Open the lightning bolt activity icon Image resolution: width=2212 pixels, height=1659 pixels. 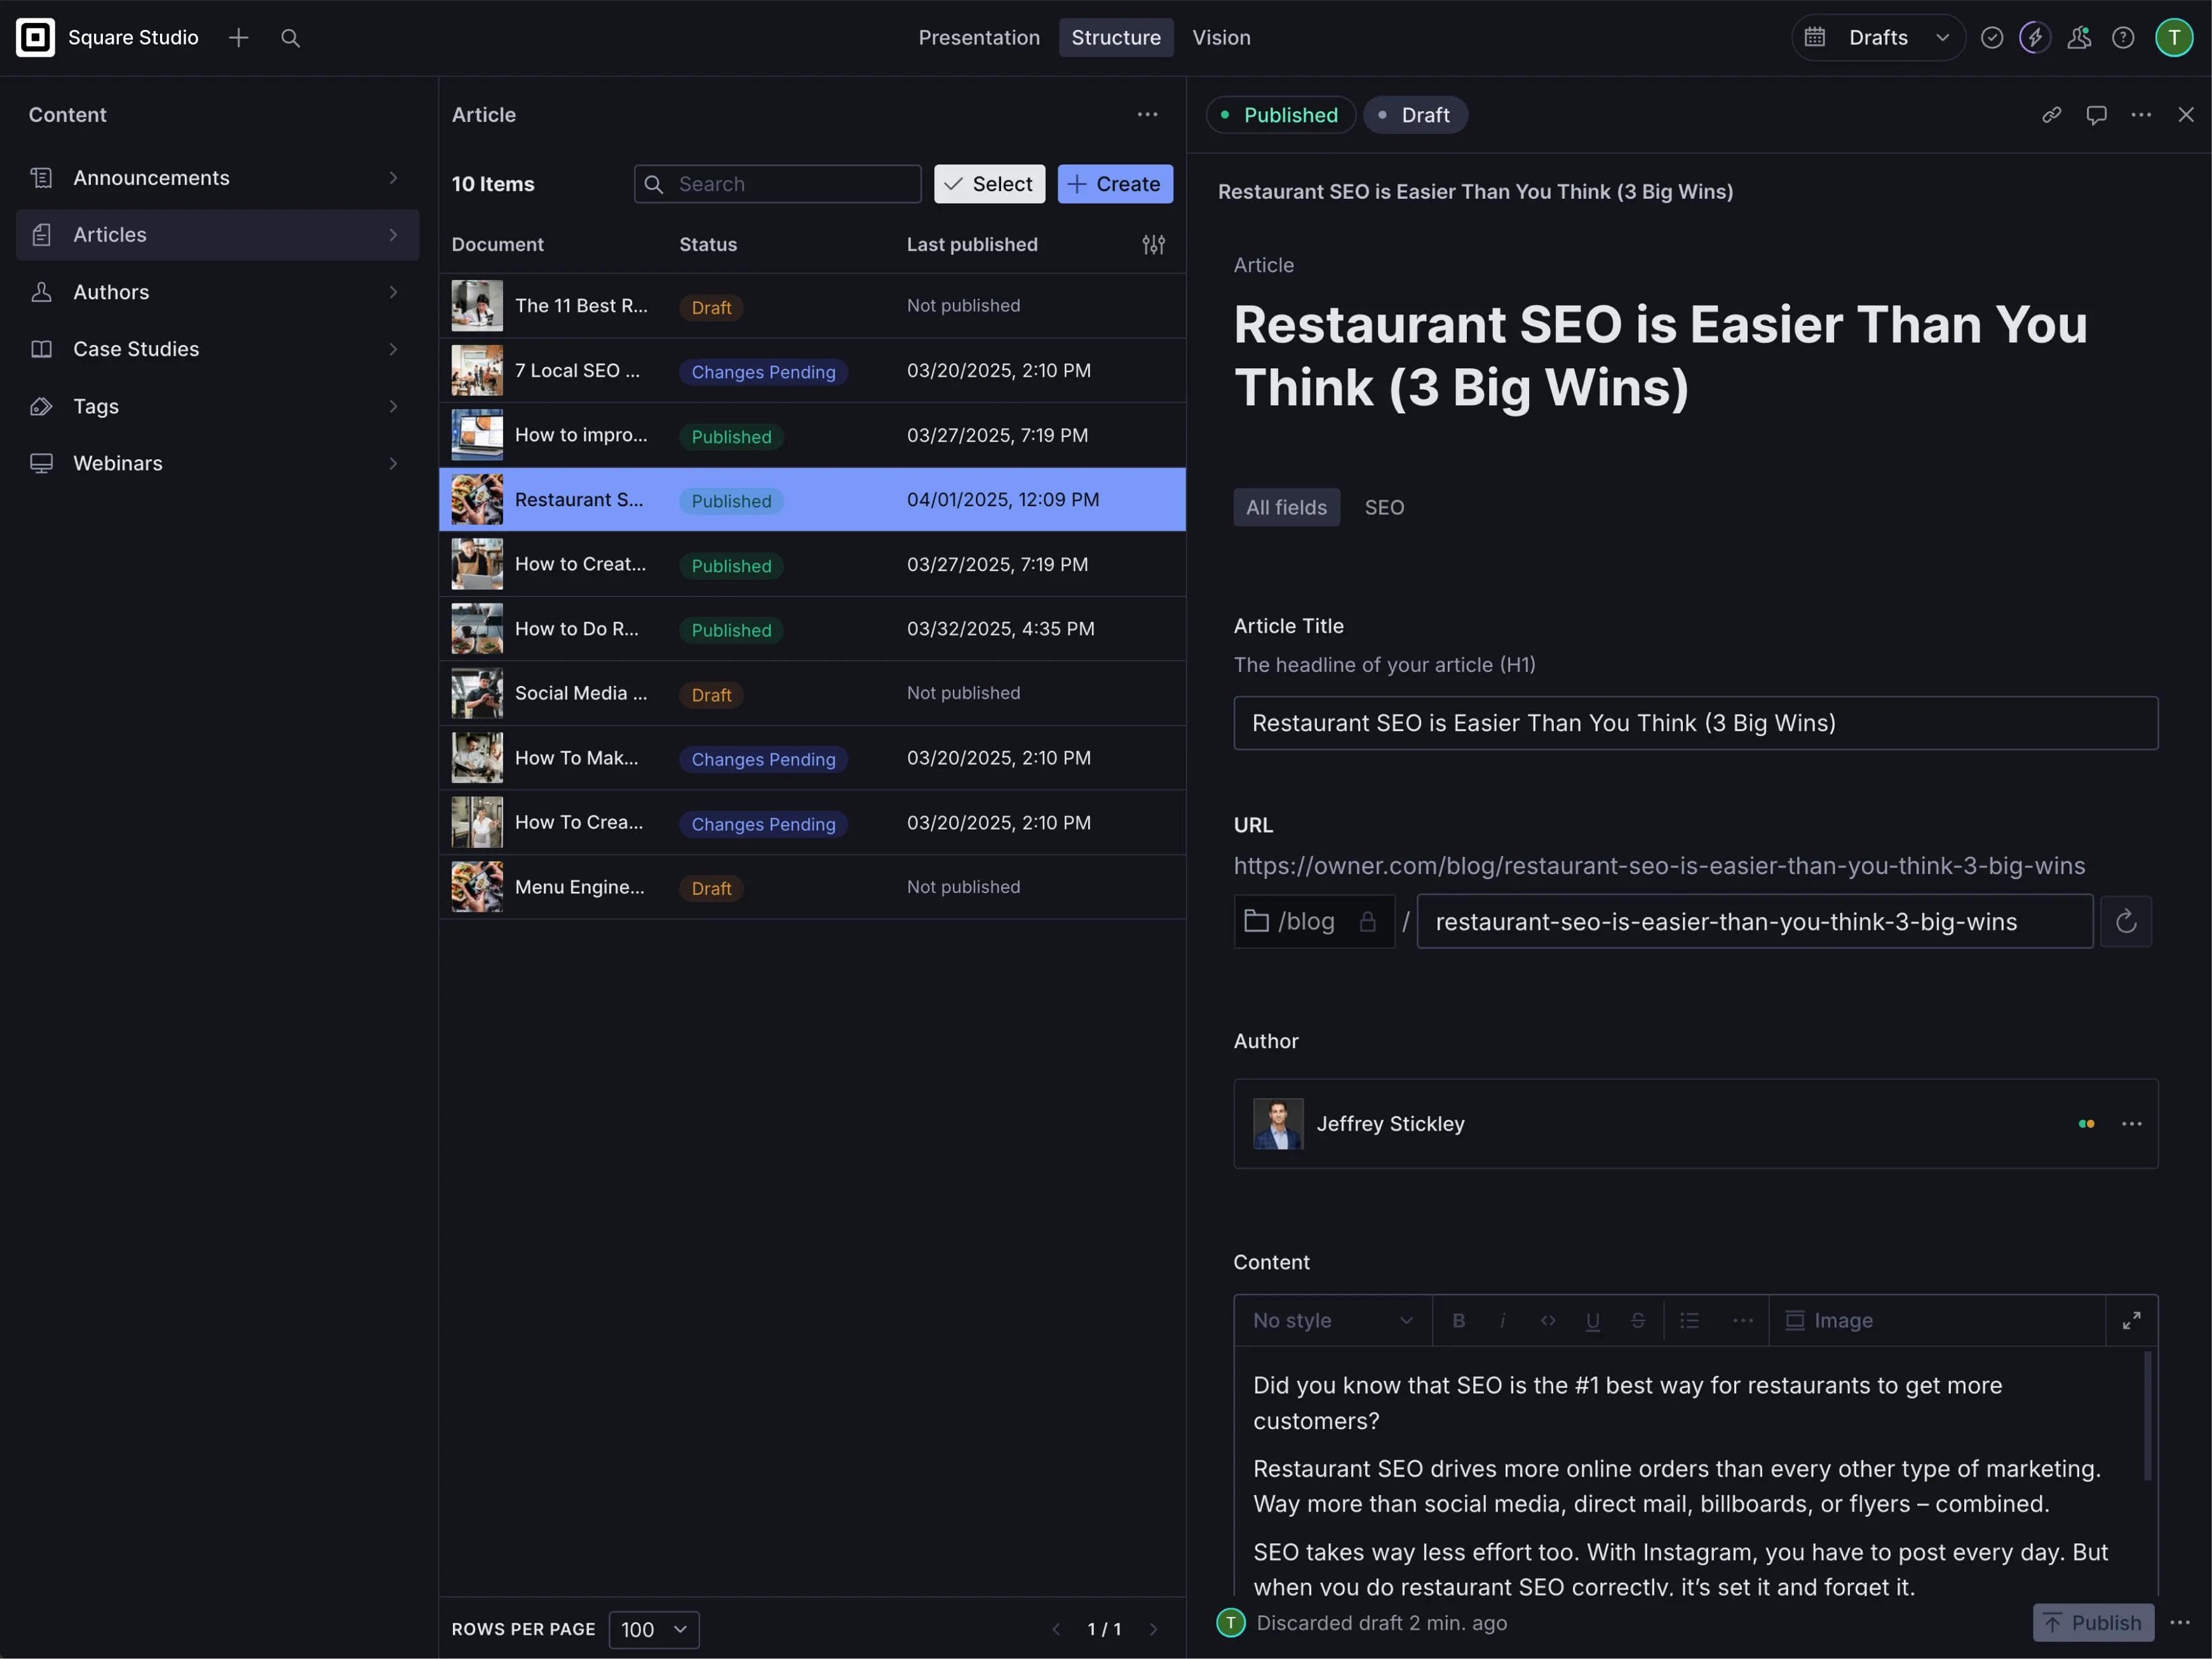pos(2034,38)
